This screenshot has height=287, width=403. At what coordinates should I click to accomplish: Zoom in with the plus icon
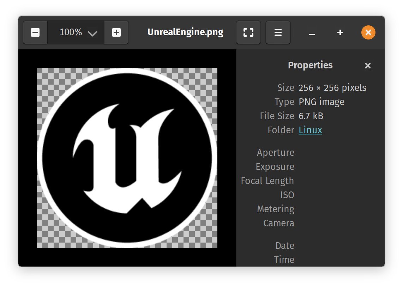pos(116,32)
